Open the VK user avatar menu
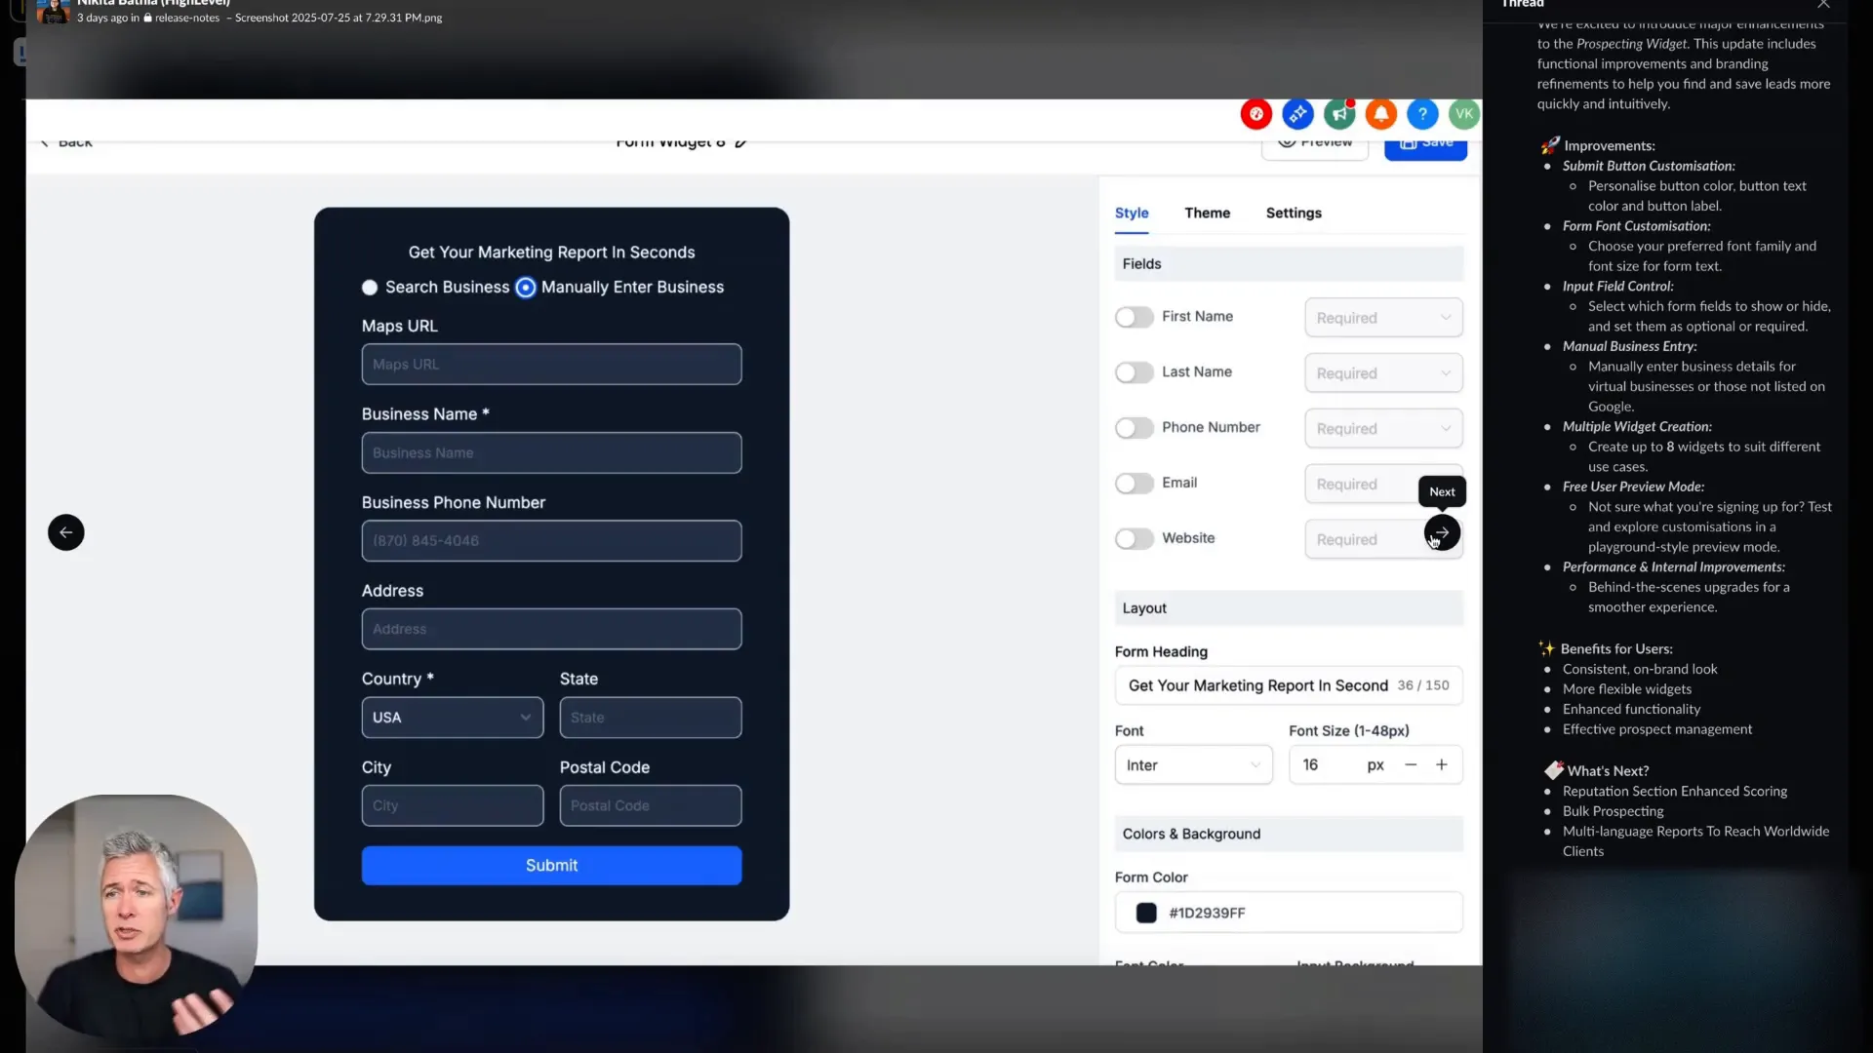This screenshot has width=1873, height=1053. (x=1464, y=114)
